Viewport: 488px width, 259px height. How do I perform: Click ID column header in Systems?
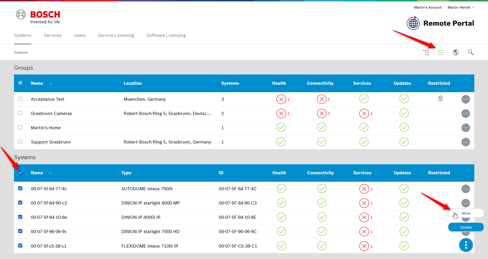click(221, 173)
